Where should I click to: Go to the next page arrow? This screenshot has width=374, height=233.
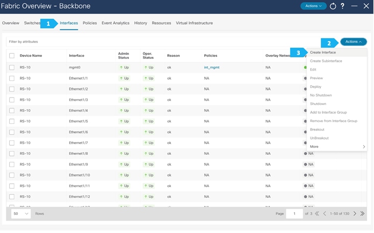point(355,214)
